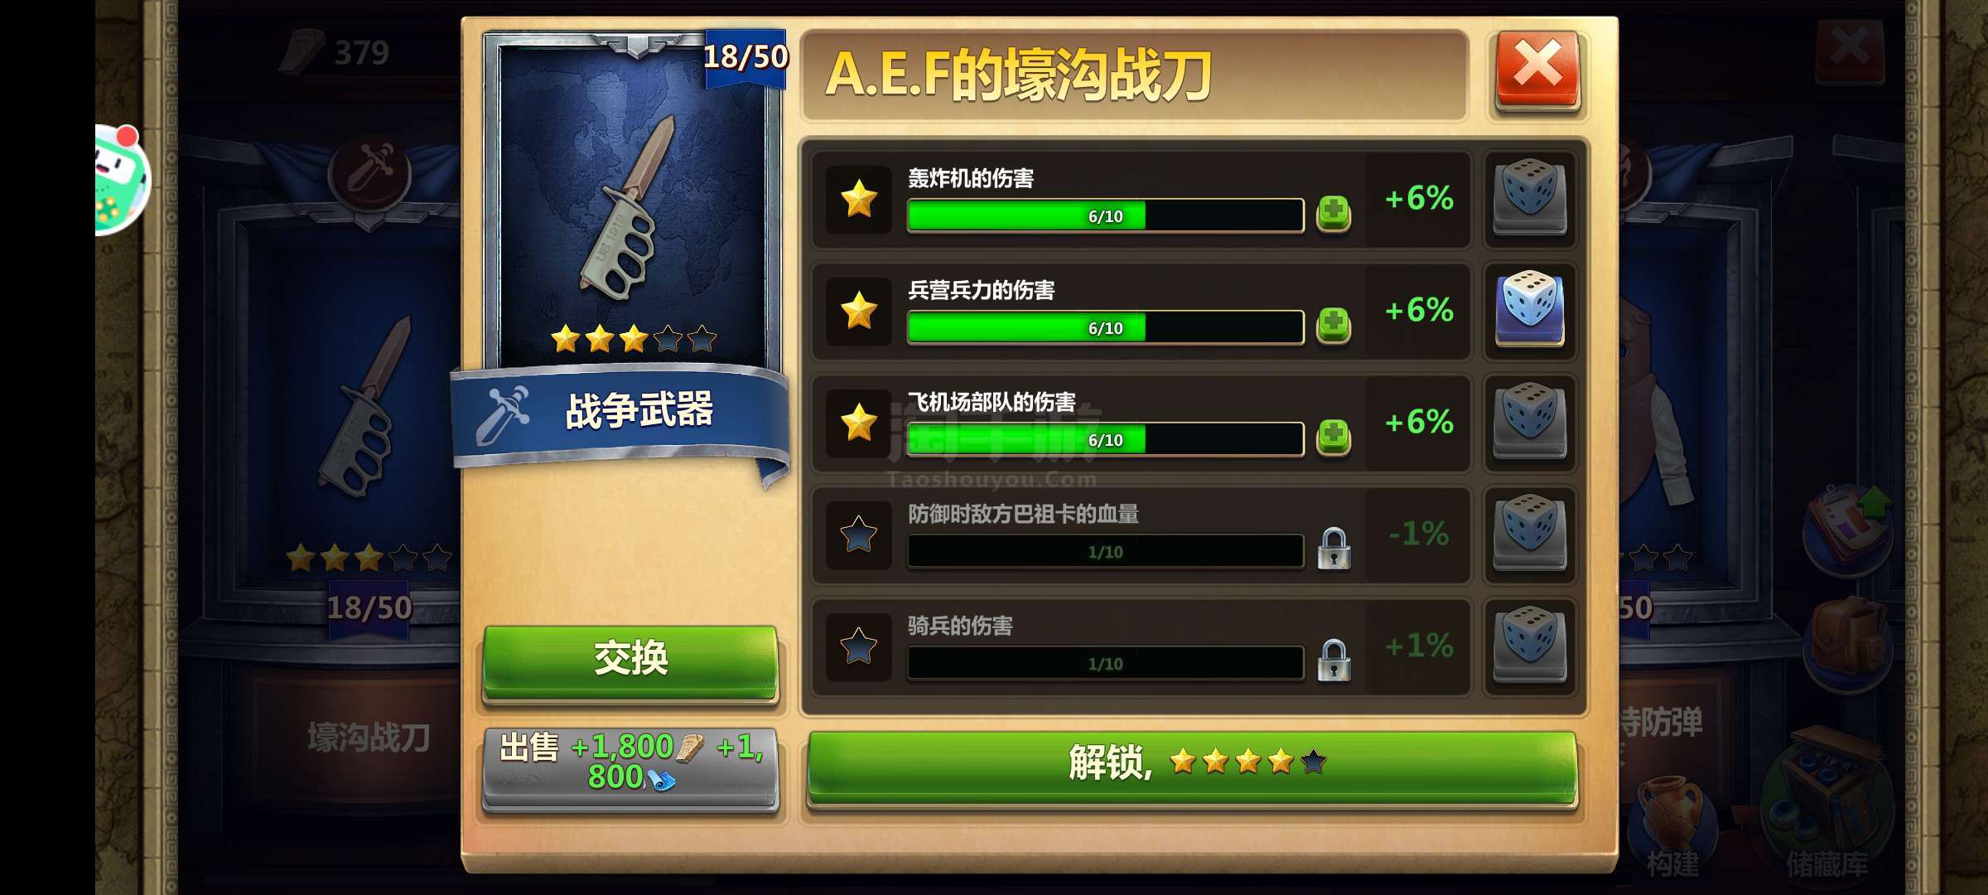
Task: Tap green plus beside 飞机场部队的伤害
Action: click(x=1334, y=437)
